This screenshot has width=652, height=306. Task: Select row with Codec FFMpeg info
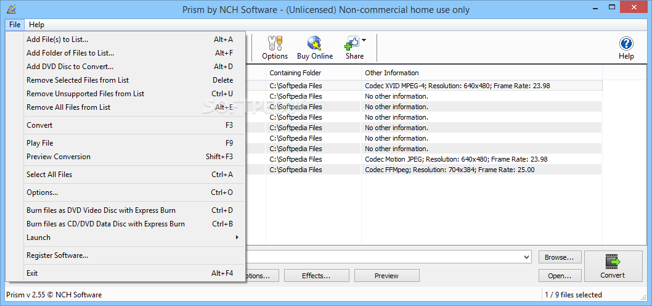(x=424, y=170)
